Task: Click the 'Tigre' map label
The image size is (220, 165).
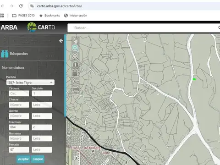Action: (106, 153)
